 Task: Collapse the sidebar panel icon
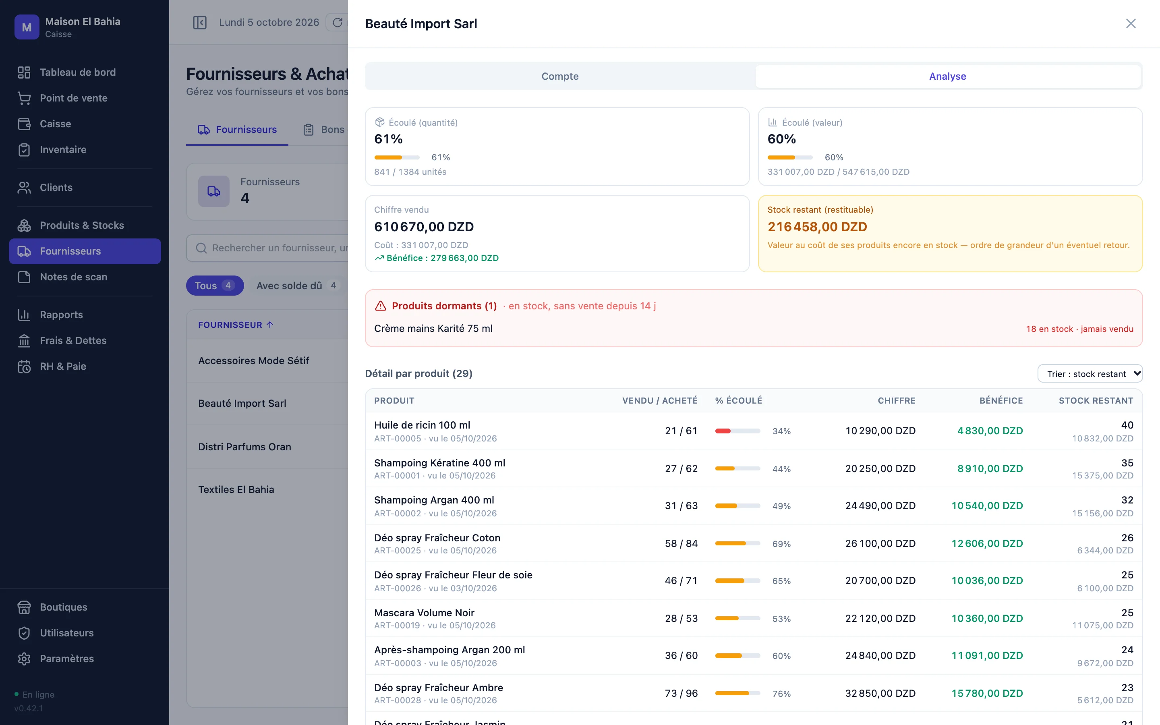coord(199,23)
